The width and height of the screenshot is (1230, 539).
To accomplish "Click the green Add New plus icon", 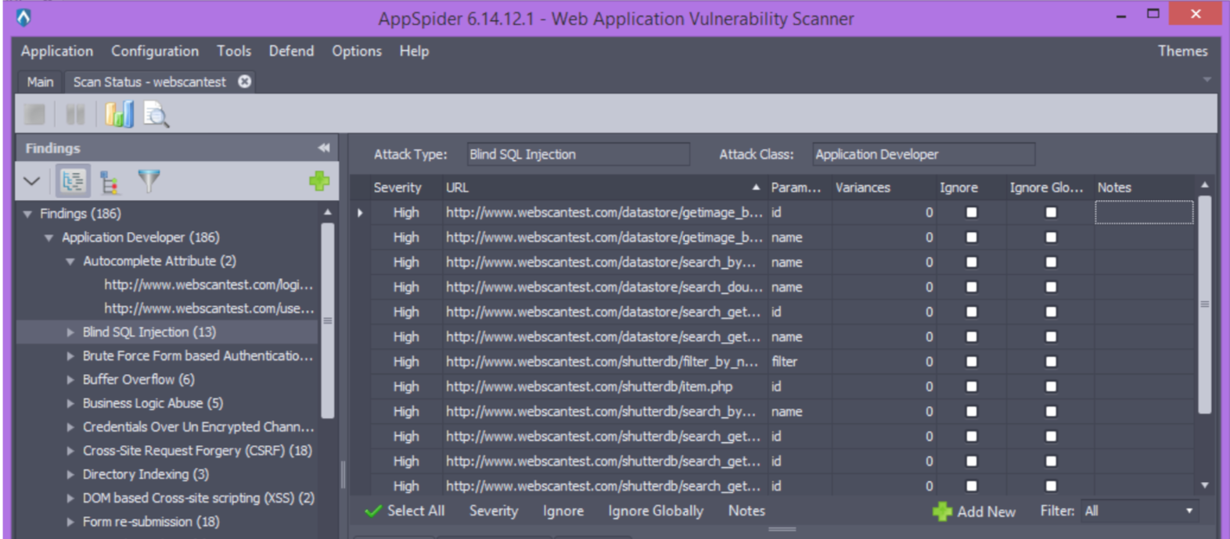I will (943, 512).
